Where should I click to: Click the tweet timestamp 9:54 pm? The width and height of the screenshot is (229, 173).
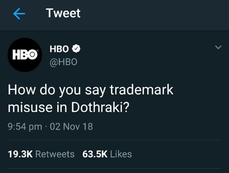[x=25, y=127]
